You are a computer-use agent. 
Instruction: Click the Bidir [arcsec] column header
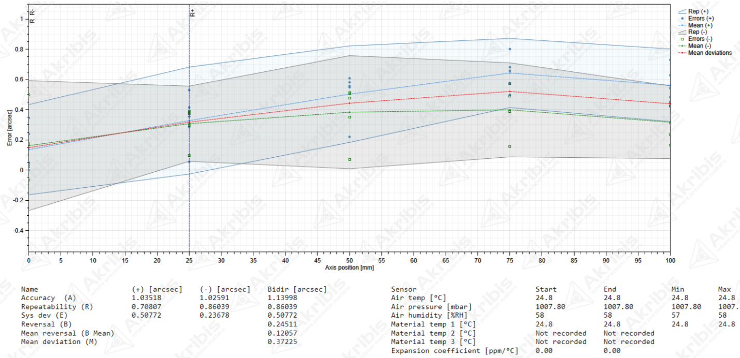point(297,289)
